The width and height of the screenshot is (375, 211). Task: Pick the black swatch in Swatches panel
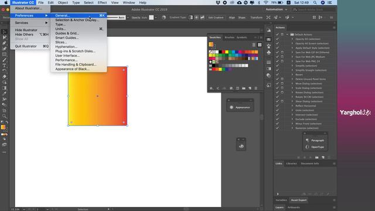pyautogui.click(x=220, y=52)
